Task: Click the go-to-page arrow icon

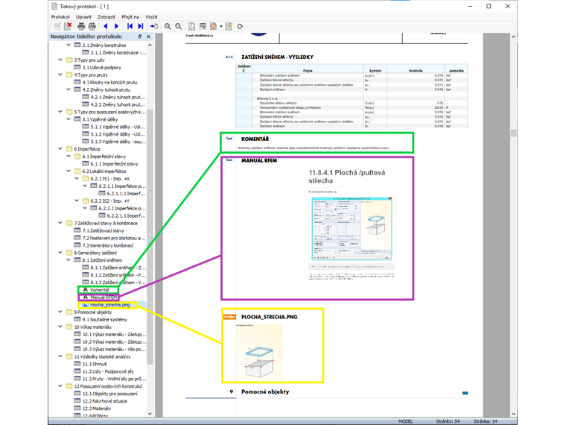Action: pyautogui.click(x=154, y=26)
